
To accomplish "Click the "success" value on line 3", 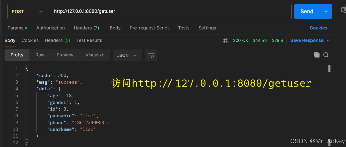I will 68,82.
